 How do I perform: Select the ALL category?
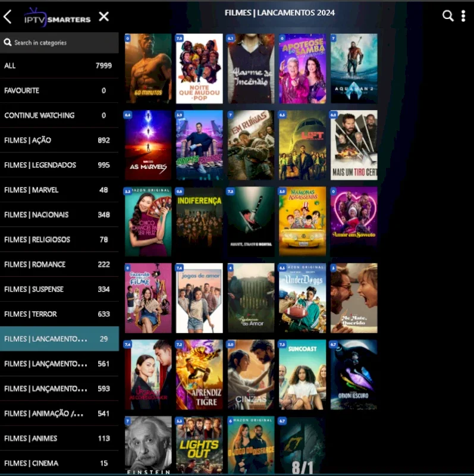pos(59,65)
